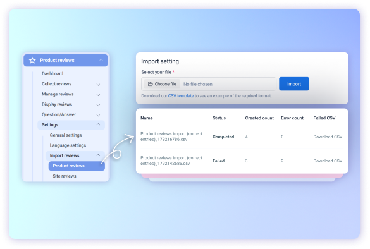
Task: Click the Failed status text
Action: [x=218, y=161]
